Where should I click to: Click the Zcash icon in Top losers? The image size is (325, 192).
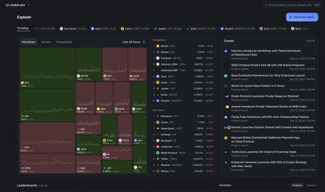(x=158, y=122)
